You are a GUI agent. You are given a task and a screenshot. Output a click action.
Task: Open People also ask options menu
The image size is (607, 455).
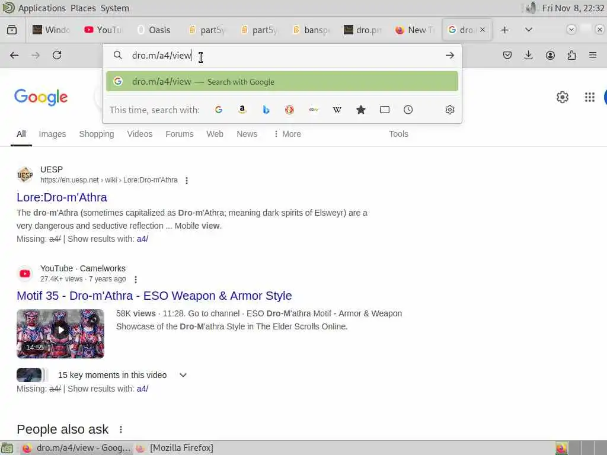click(121, 430)
